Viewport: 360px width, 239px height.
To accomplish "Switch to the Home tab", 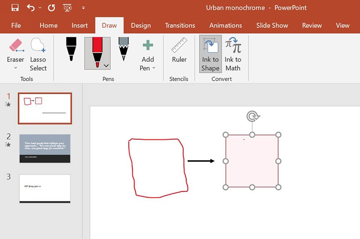I will click(49, 26).
